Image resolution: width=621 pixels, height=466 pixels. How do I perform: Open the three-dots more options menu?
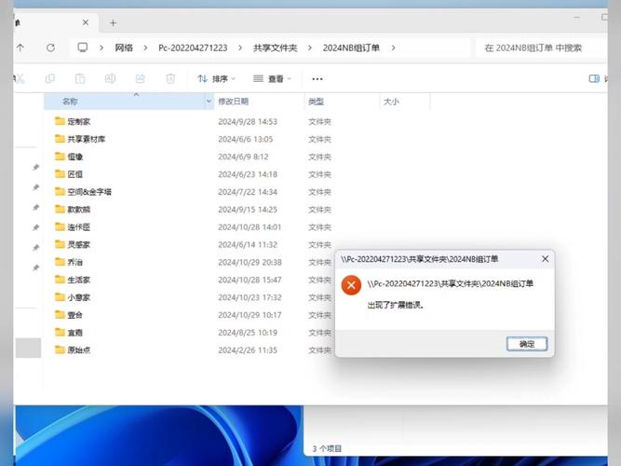317,79
